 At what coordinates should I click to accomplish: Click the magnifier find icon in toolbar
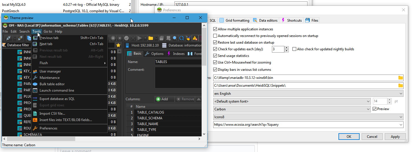click(175, 38)
